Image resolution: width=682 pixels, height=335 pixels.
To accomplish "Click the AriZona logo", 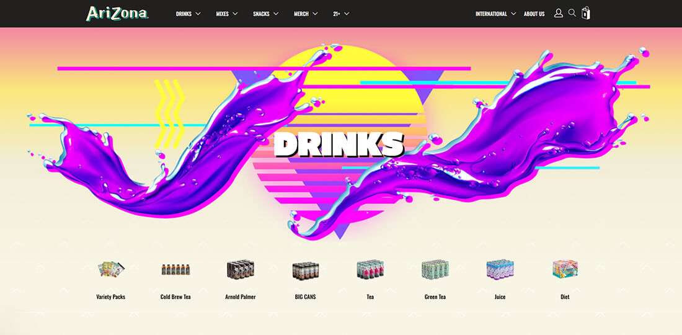I will 117,14.
